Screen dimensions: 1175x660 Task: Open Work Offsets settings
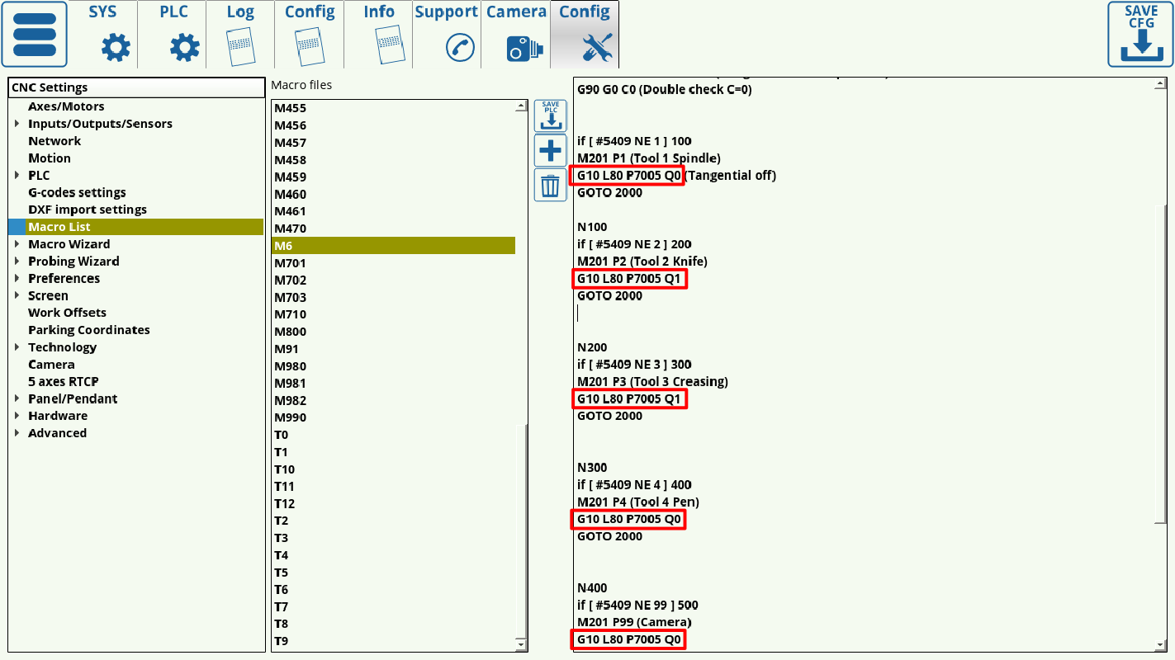point(67,313)
